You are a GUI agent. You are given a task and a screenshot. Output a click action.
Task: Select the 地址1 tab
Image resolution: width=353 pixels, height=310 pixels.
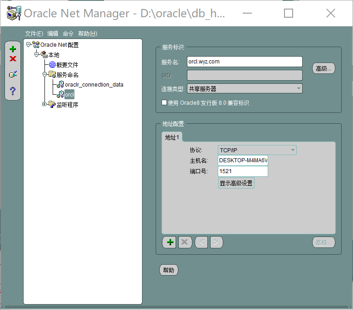pyautogui.click(x=172, y=137)
